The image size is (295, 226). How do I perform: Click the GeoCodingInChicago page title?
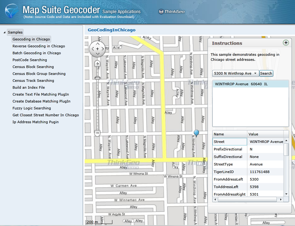tap(112, 30)
